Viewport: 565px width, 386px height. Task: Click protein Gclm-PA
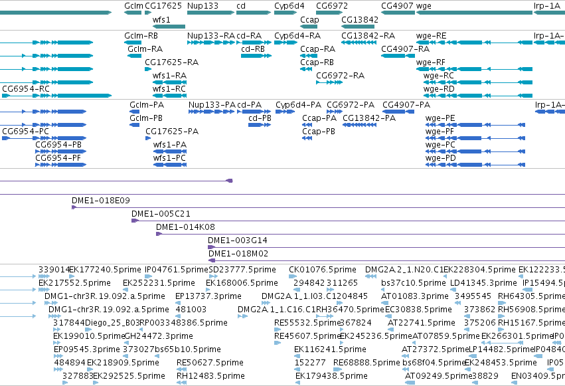(x=147, y=105)
